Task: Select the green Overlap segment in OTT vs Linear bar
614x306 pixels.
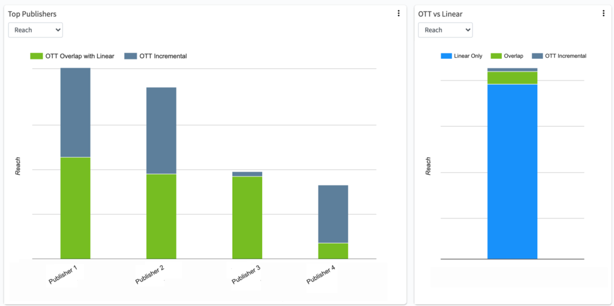Action: coord(512,78)
